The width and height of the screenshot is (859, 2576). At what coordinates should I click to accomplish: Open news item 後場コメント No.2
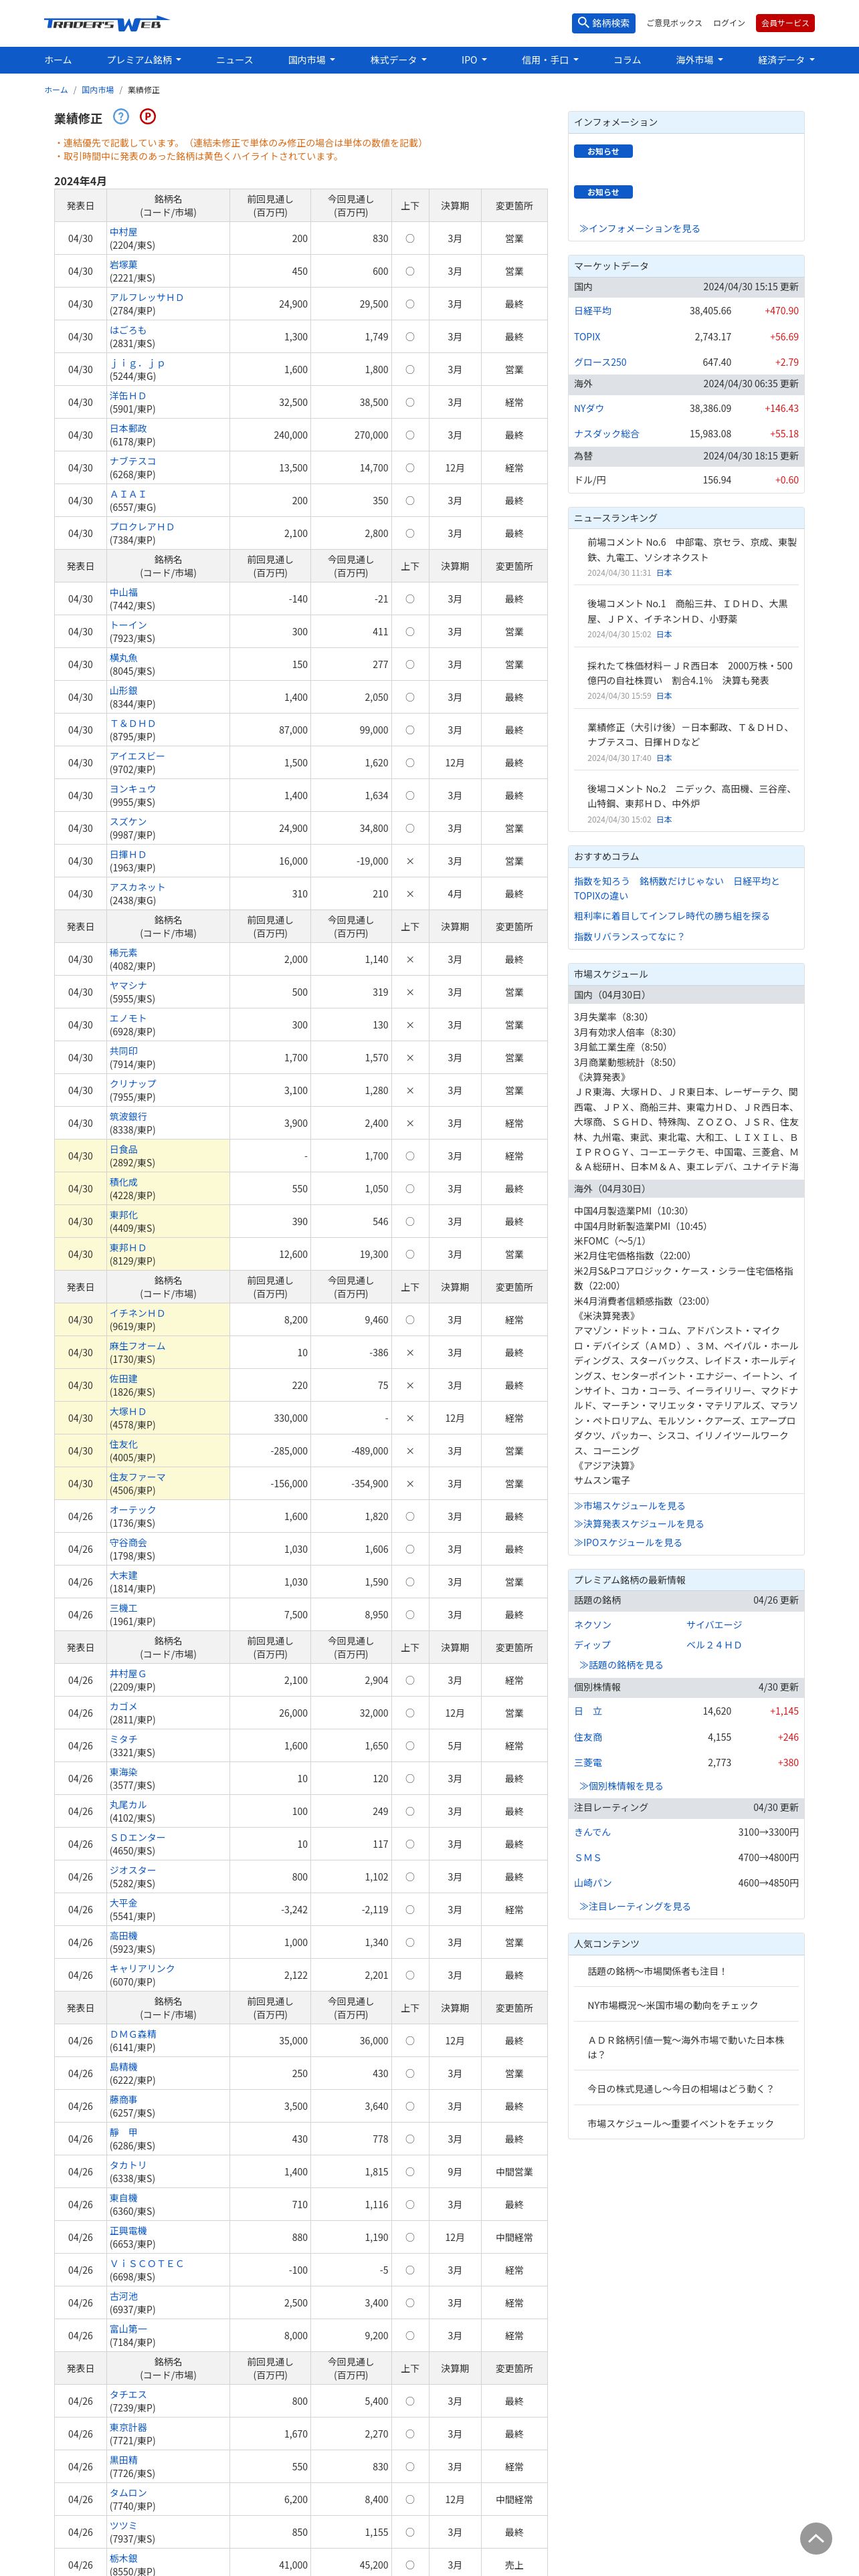click(x=691, y=796)
